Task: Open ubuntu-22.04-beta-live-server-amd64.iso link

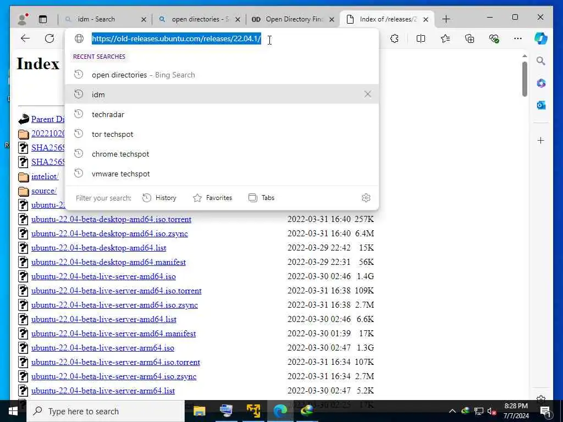Action: coord(103,277)
